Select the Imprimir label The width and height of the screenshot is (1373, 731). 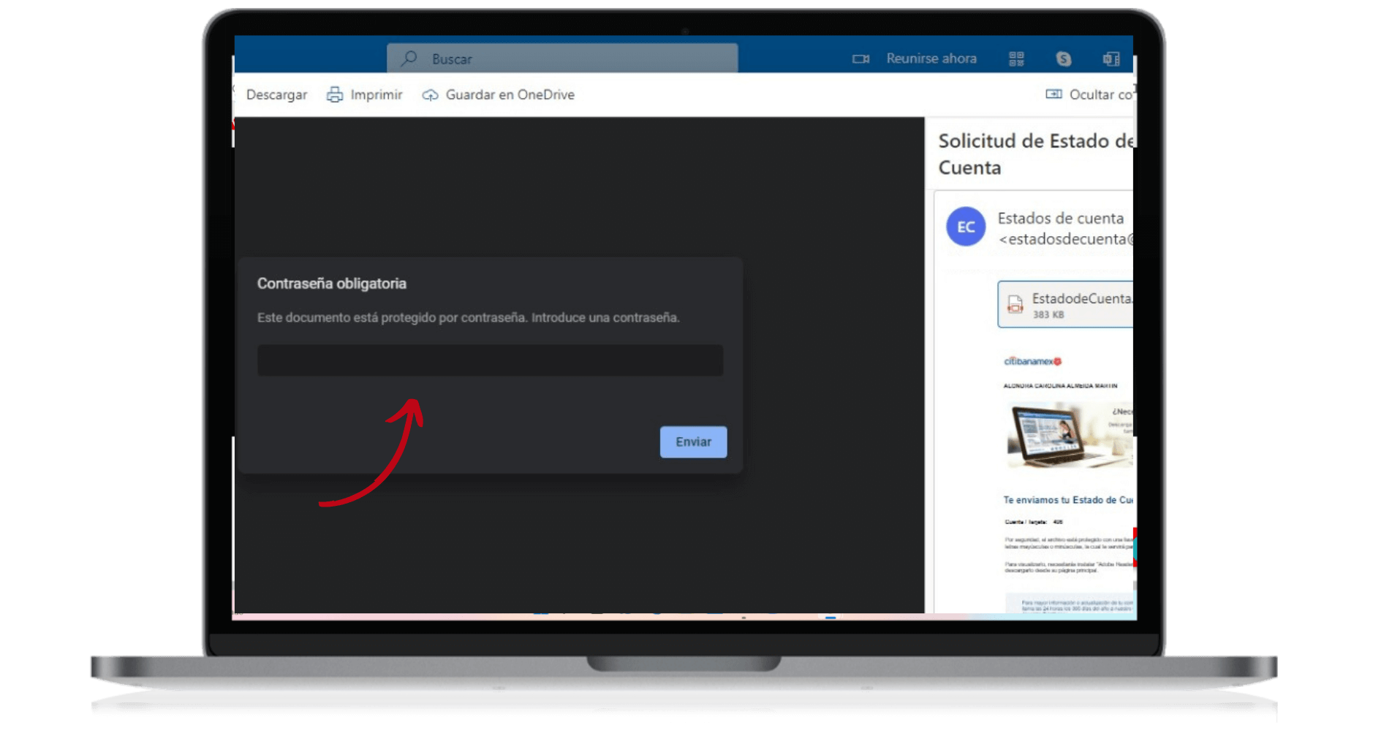(x=377, y=94)
